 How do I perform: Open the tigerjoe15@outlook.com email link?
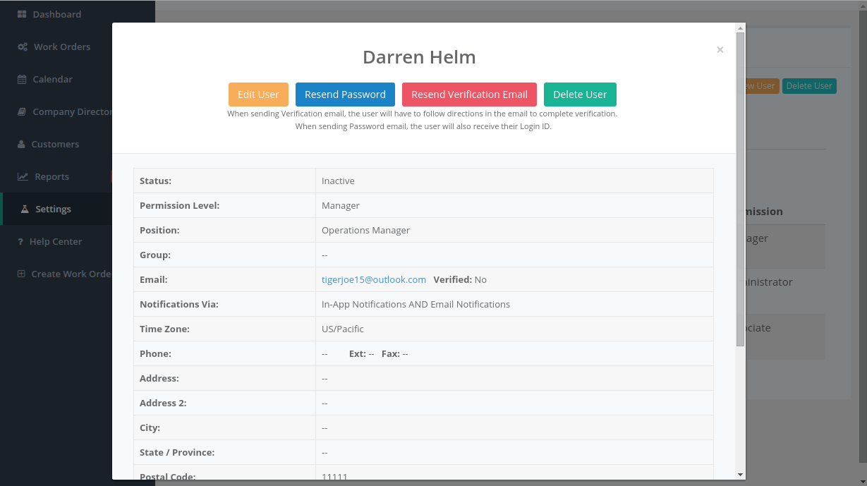(x=374, y=279)
